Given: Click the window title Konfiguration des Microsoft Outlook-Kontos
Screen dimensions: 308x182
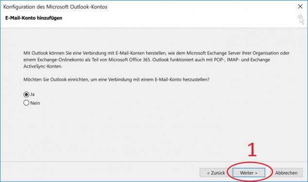Looking at the screenshot, I should coord(55,7).
